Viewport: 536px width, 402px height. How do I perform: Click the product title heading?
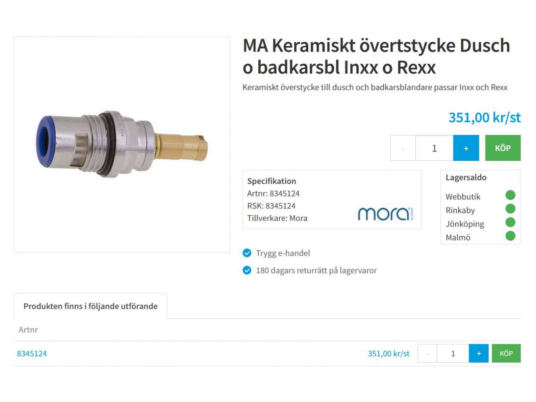376,56
